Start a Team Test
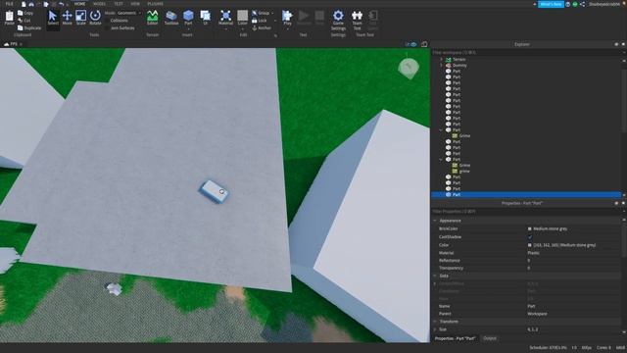627x353 pixels. tap(357, 20)
